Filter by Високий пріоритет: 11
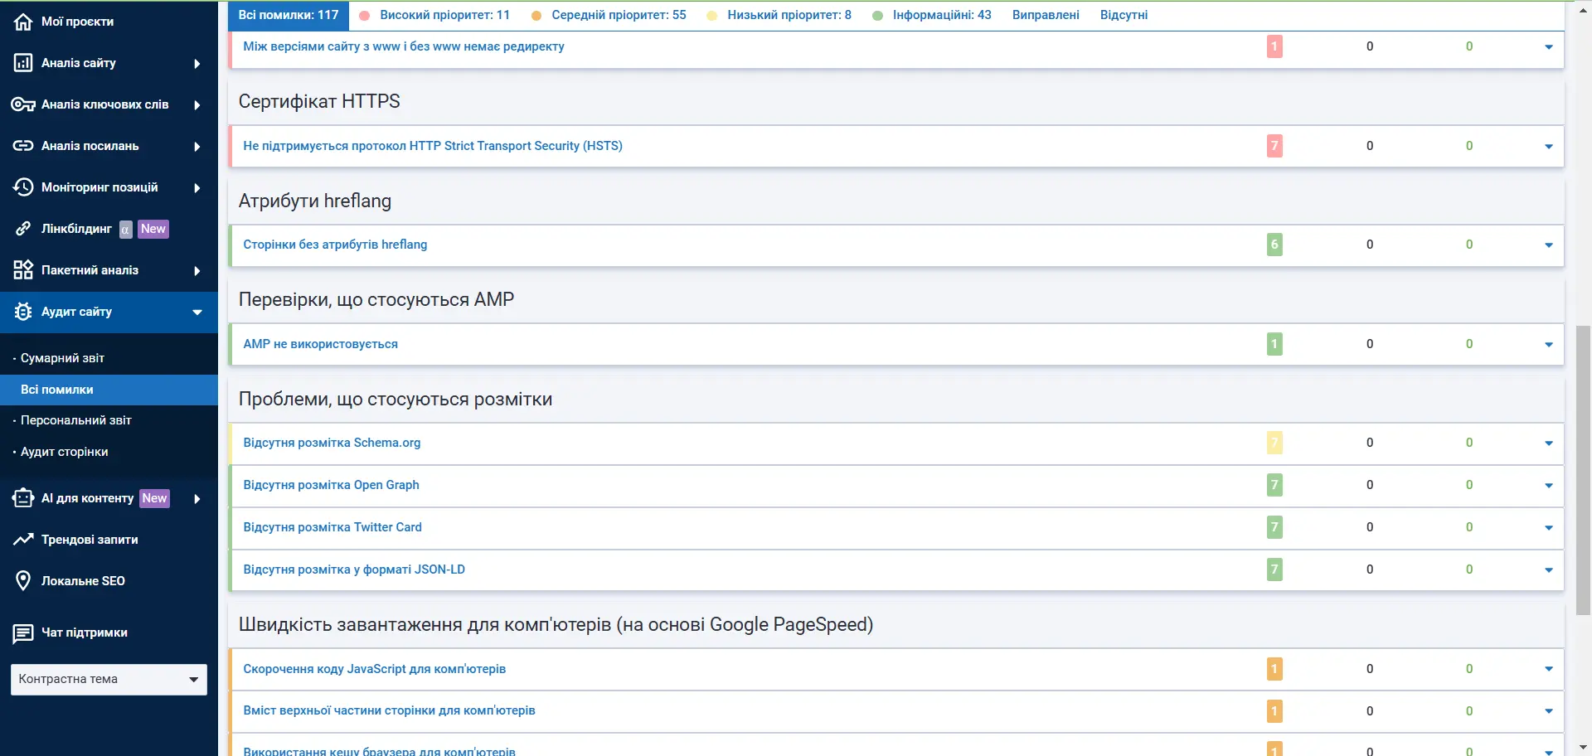This screenshot has height=756, width=1592. coord(444,15)
